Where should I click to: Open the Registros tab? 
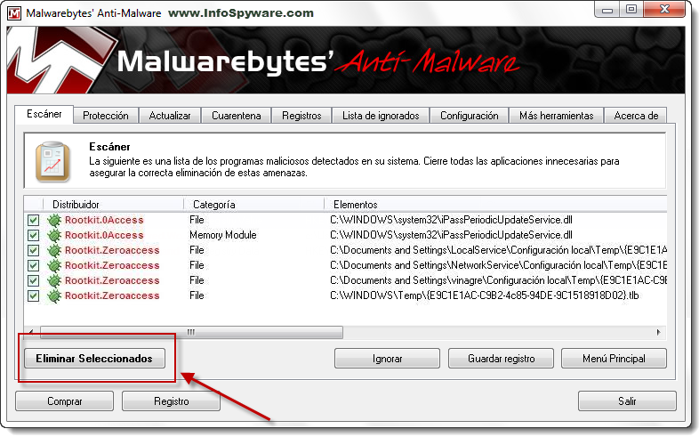[x=301, y=116]
